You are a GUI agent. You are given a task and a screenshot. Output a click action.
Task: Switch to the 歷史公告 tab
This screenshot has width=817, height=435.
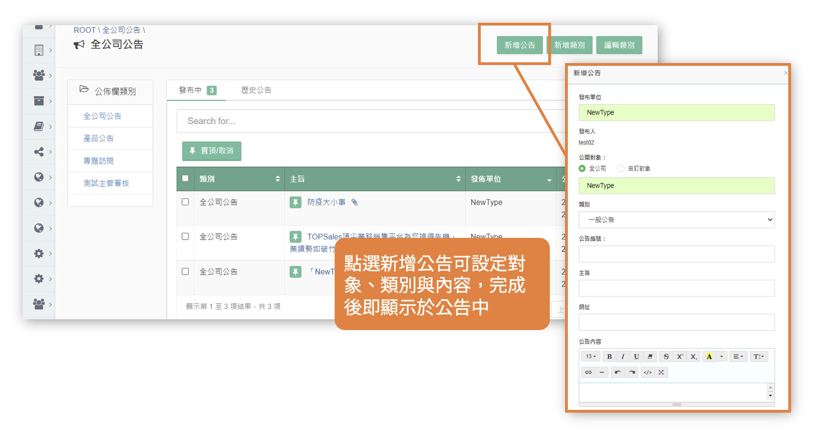click(256, 90)
